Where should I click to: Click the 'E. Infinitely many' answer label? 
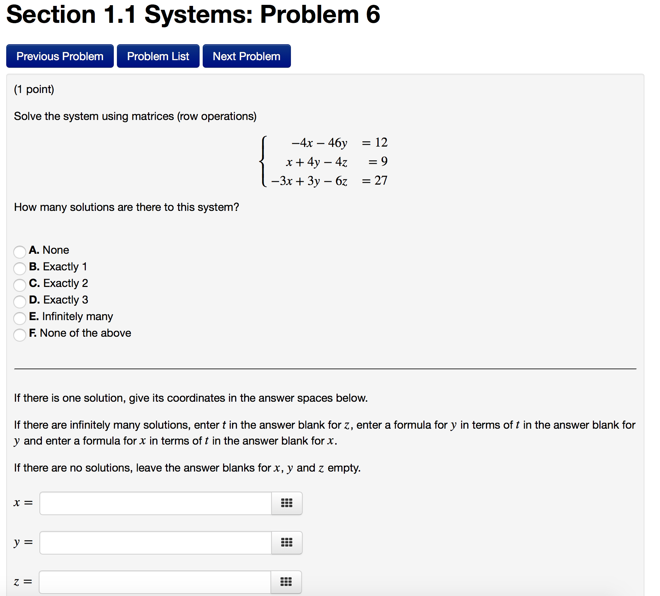(71, 316)
